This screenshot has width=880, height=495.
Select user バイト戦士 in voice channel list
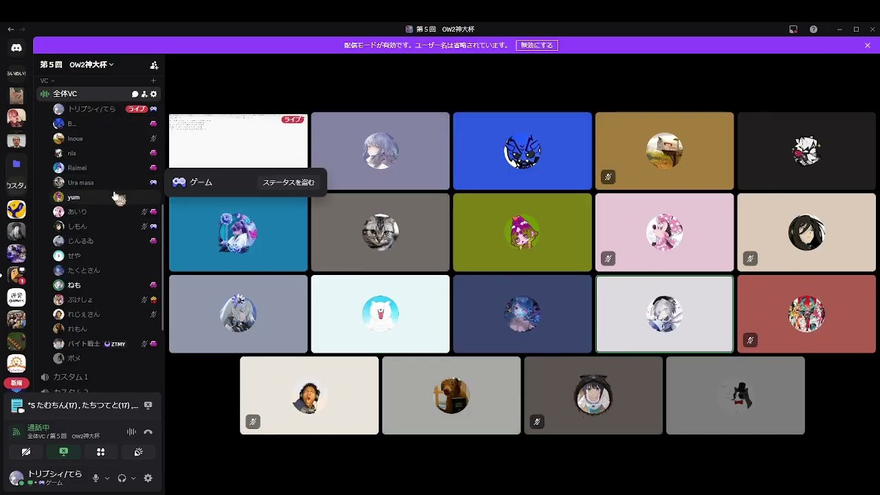(106, 344)
